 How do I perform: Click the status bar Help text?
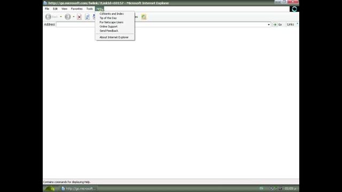pos(67,182)
